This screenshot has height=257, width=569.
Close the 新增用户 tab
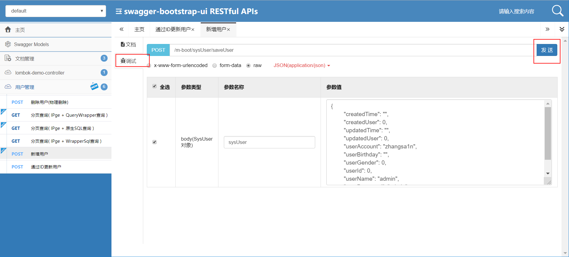(x=229, y=30)
